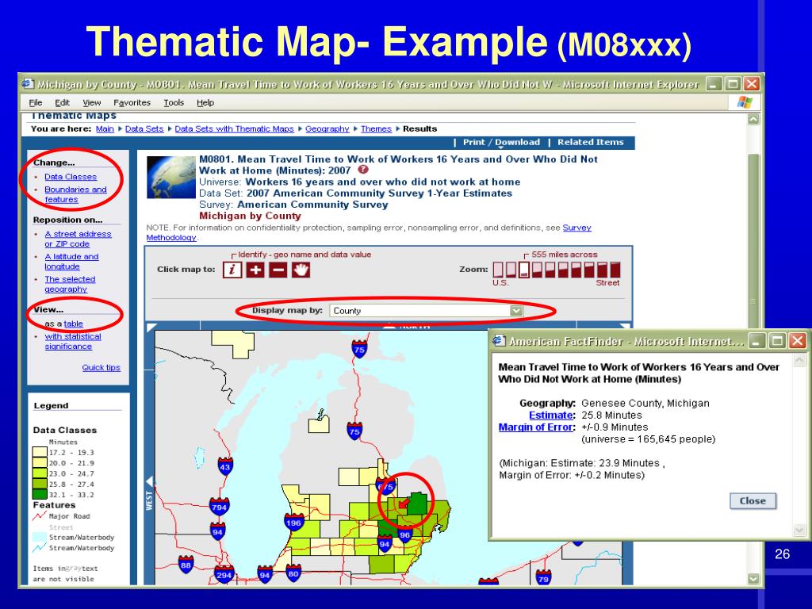
Task: View with statistical significance link
Action: pyautogui.click(x=72, y=341)
